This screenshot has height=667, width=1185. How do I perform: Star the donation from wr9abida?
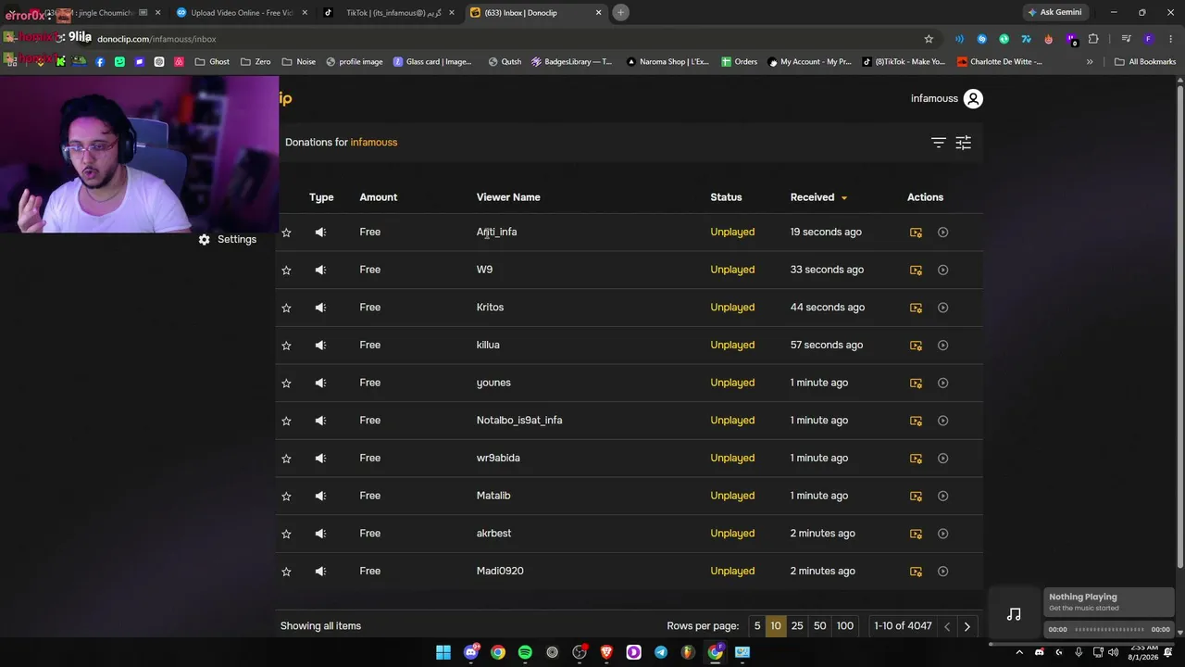pyautogui.click(x=286, y=459)
